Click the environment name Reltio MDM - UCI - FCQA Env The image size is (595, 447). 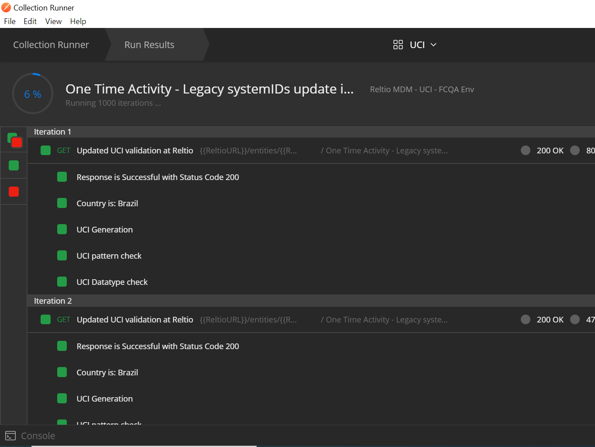tap(422, 90)
